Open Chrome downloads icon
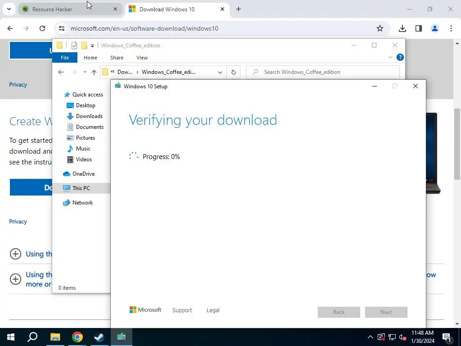This screenshot has width=461, height=346. point(402,28)
